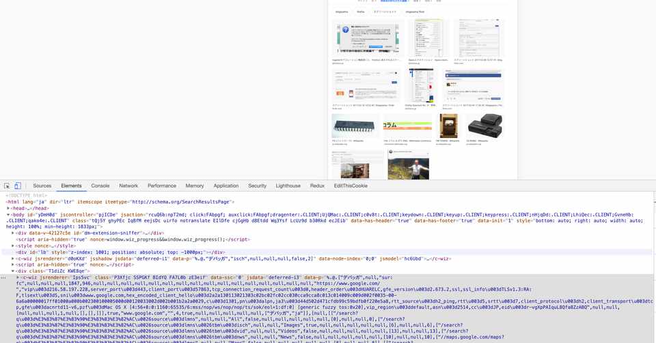Open the Sources tab
The height and width of the screenshot is (343, 656).
click(42, 186)
